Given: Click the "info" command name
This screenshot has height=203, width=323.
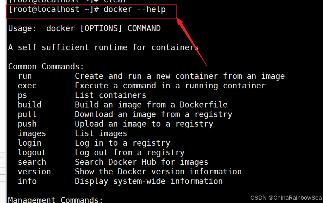Looking at the screenshot, I should click(27, 181).
